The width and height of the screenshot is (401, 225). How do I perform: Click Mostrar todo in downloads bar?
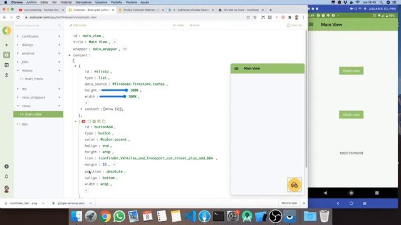(289, 203)
